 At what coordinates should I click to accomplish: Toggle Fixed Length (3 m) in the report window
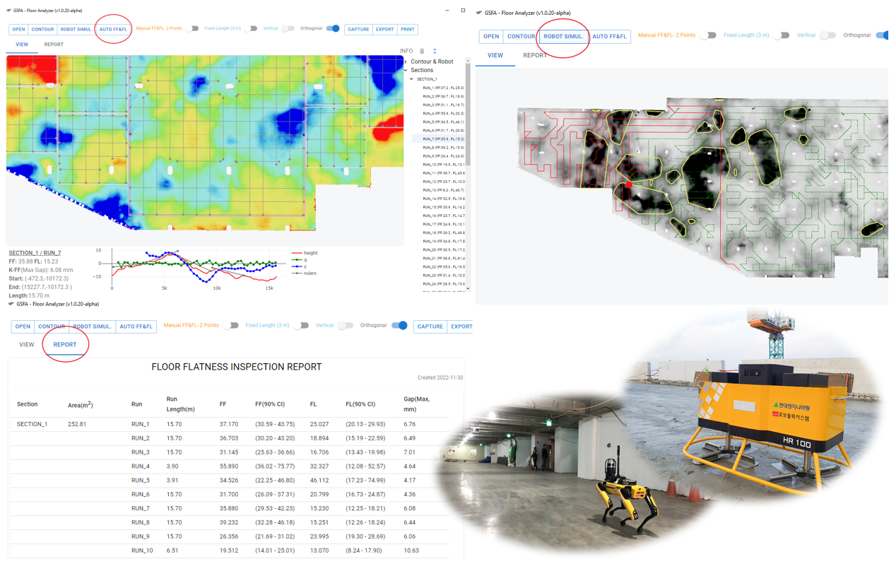(x=301, y=326)
